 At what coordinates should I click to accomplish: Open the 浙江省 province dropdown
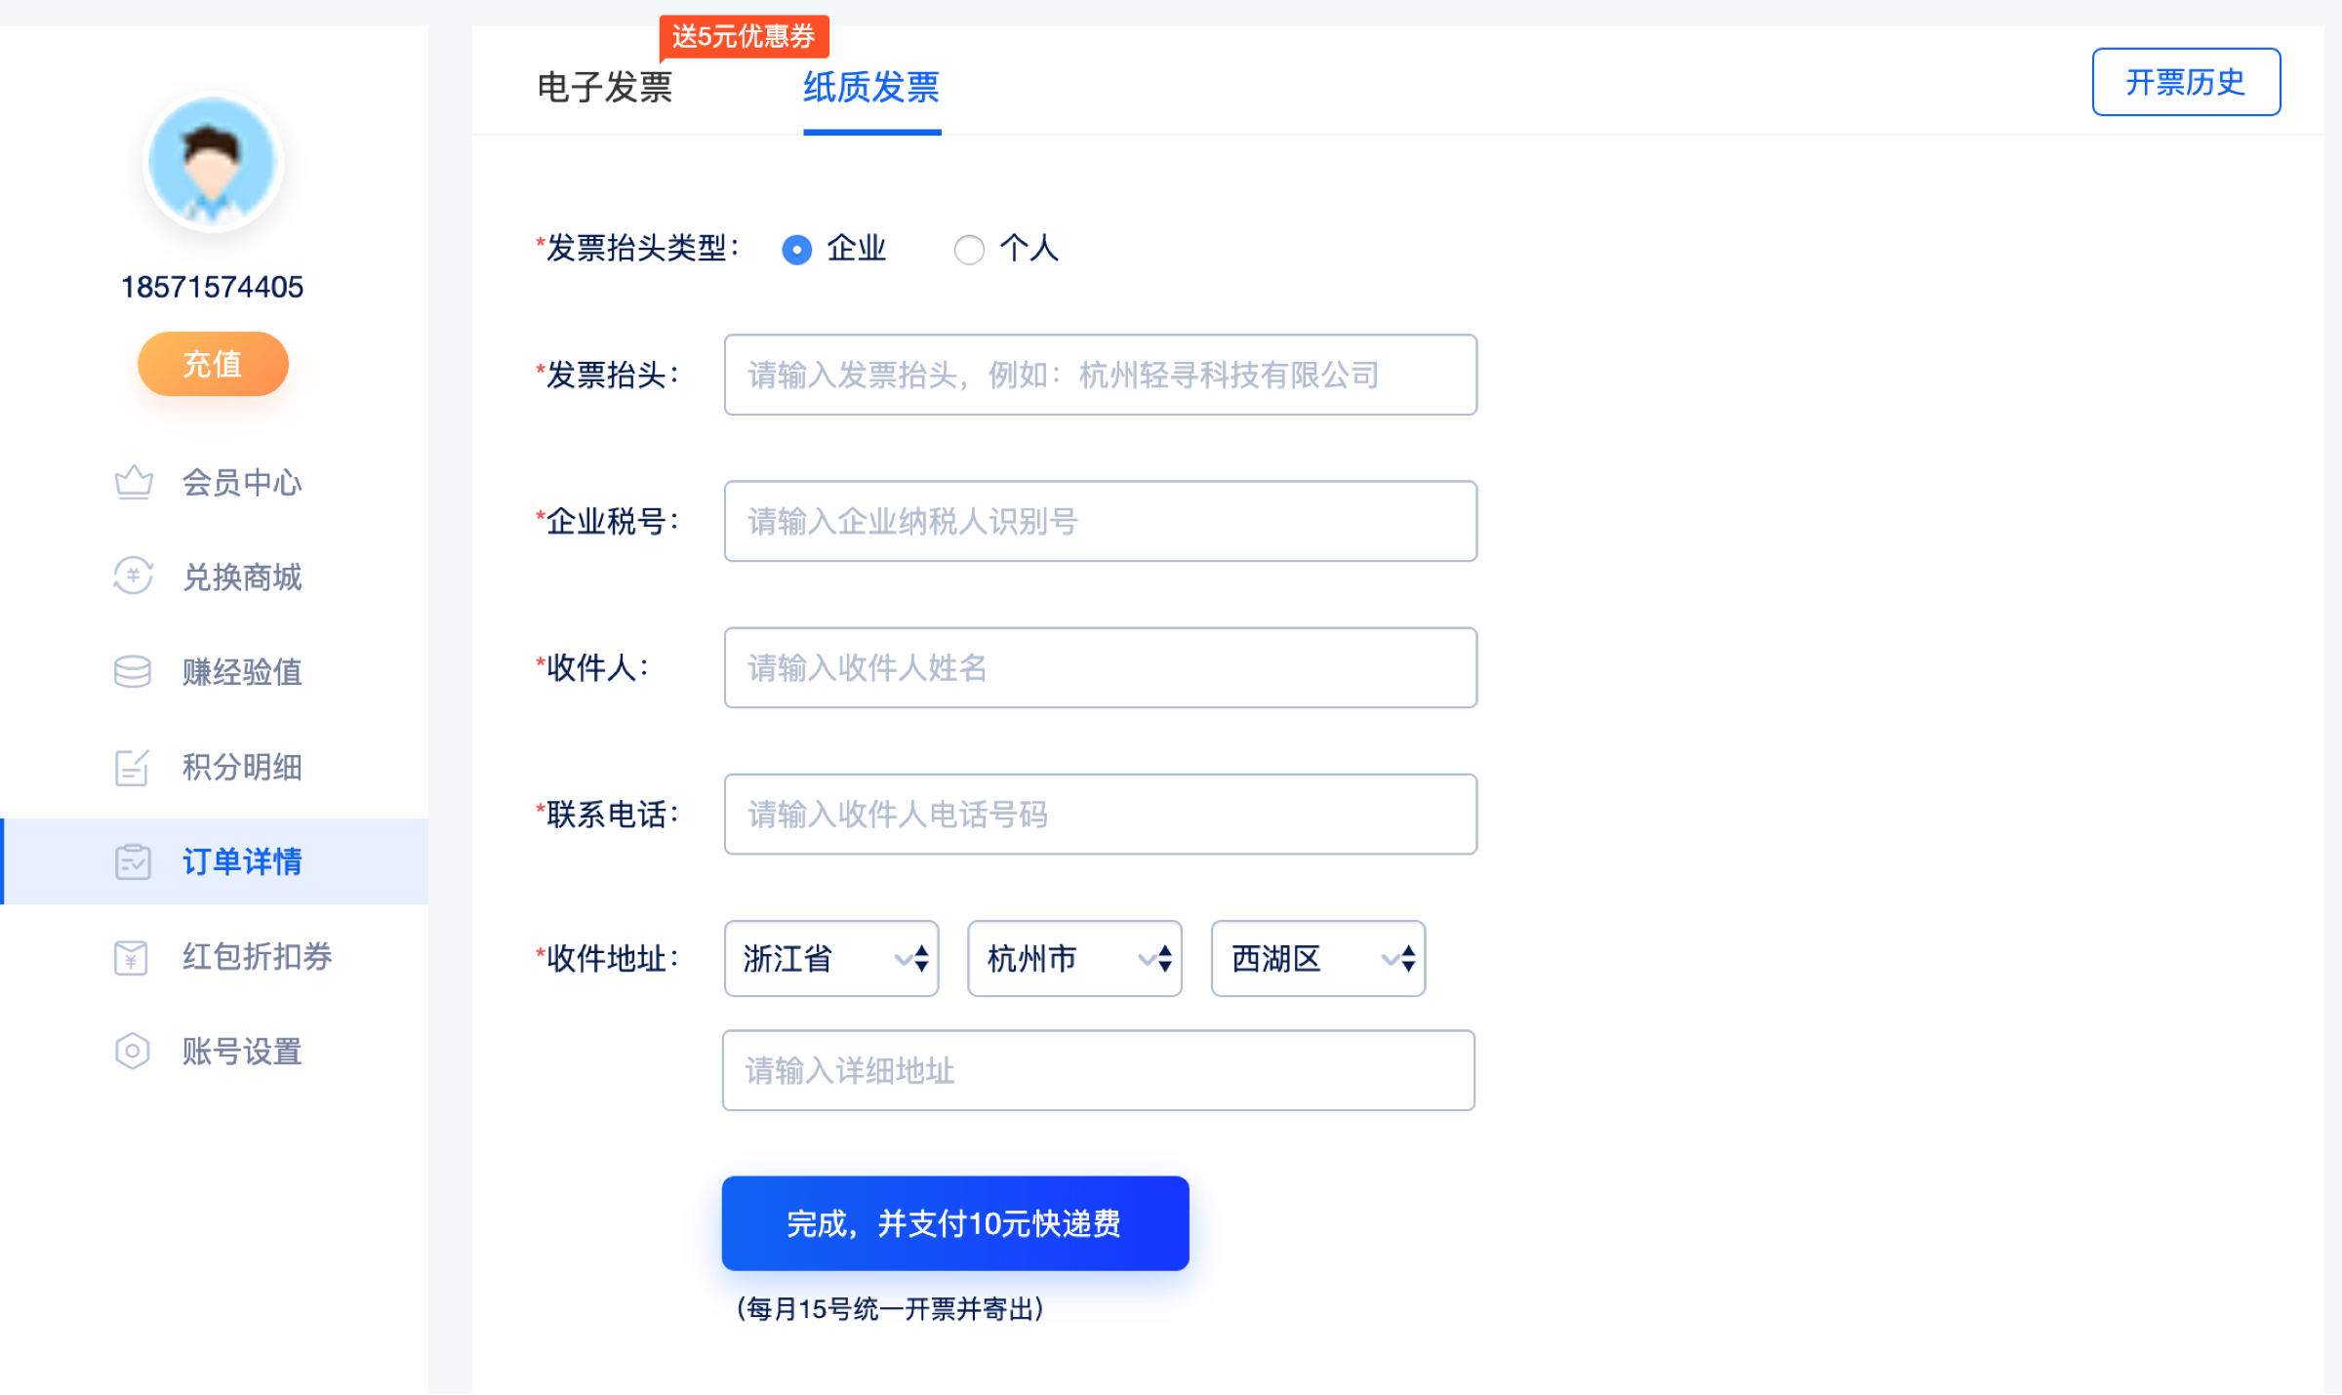point(831,958)
